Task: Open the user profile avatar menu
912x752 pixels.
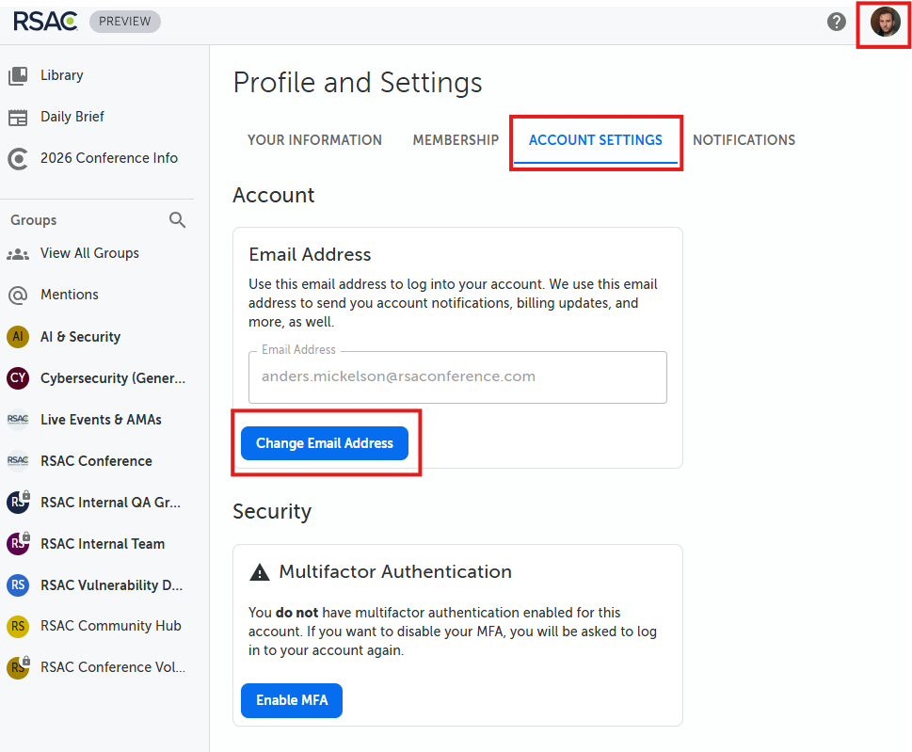Action: 885,22
